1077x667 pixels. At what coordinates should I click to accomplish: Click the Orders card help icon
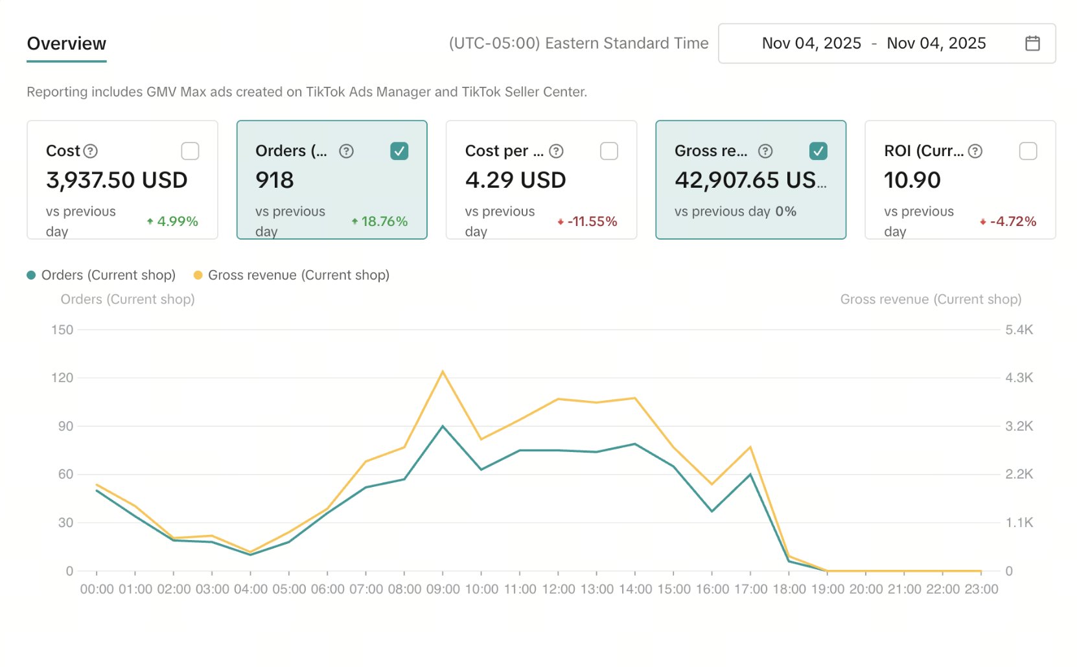(346, 151)
